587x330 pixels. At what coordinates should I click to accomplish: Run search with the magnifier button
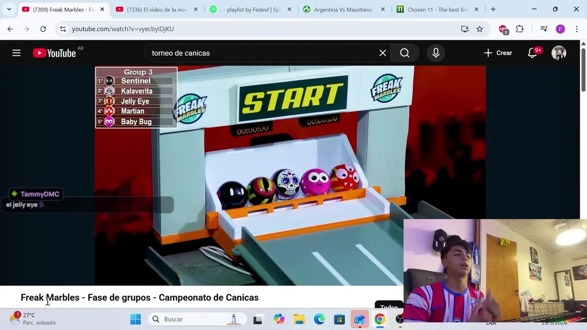(x=404, y=53)
